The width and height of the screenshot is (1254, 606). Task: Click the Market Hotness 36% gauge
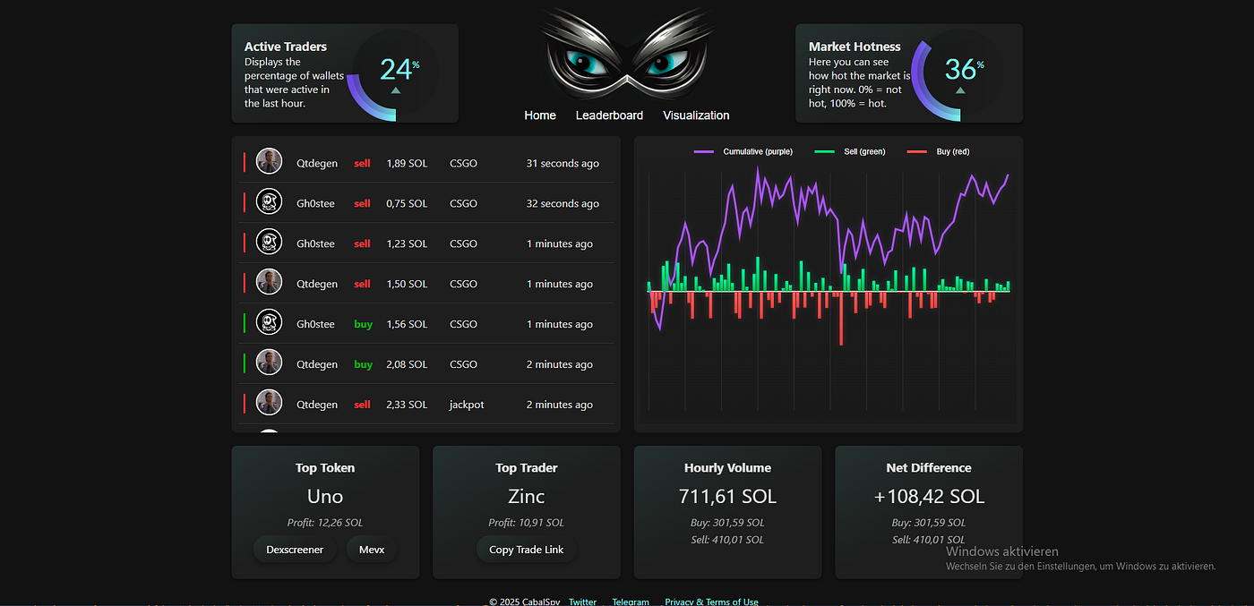pos(958,74)
